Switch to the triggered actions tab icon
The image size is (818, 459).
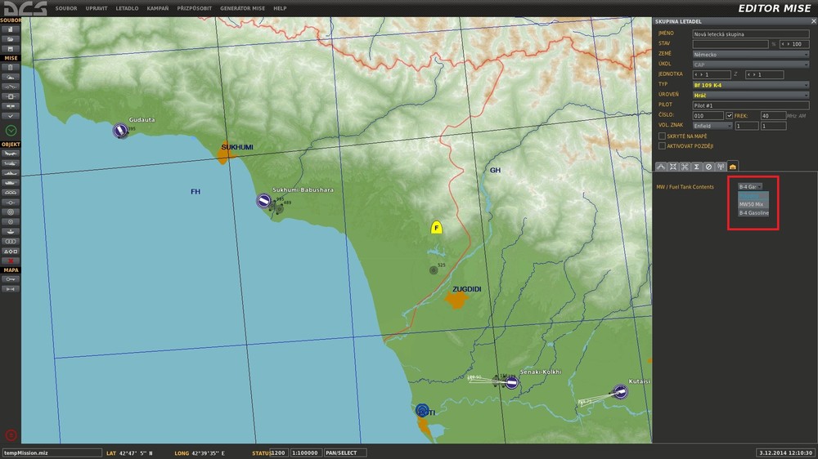click(685, 167)
